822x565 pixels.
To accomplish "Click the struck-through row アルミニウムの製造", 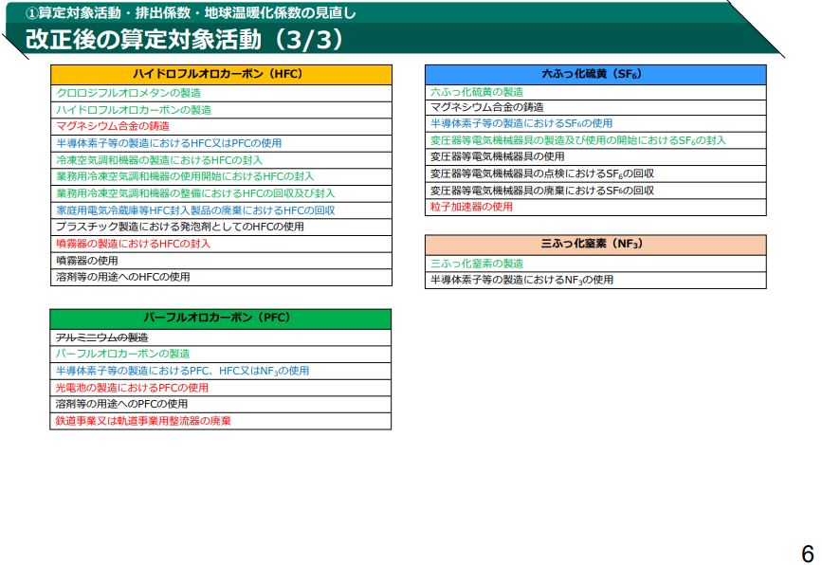I will (x=221, y=337).
